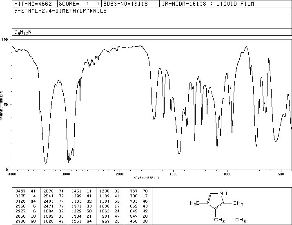Click the 50 transmittance axis label

(6, 105)
